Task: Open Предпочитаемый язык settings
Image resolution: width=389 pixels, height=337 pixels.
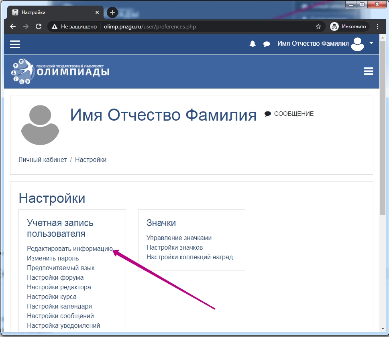Action: click(x=61, y=268)
